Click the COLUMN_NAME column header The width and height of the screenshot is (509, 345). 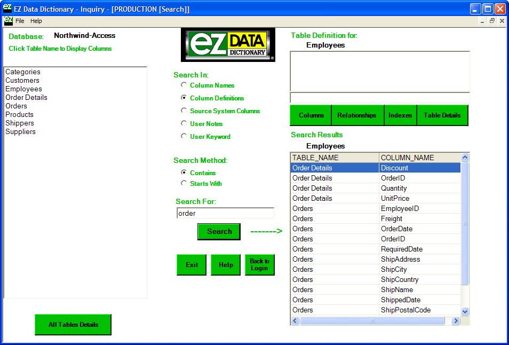tap(419, 158)
